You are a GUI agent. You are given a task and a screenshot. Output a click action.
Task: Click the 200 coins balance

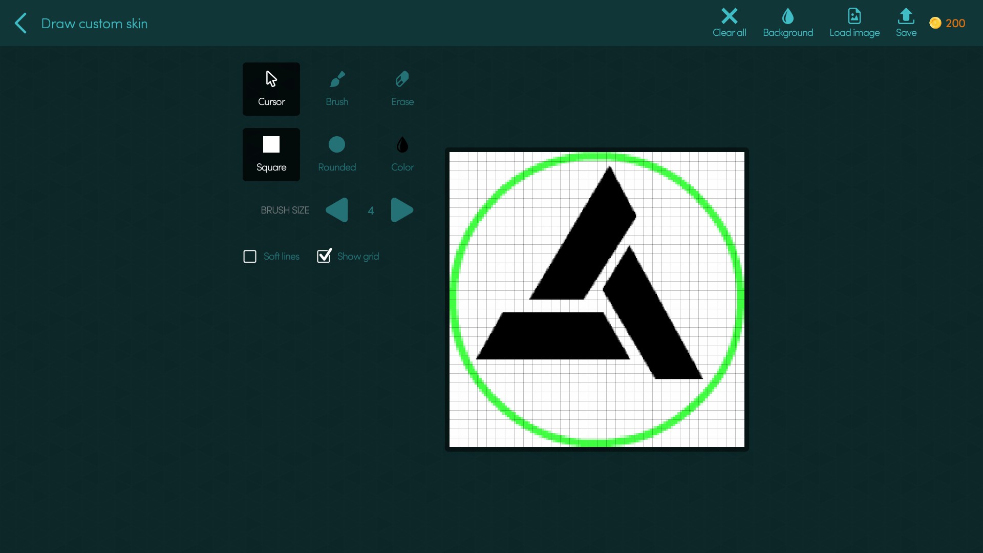point(948,23)
